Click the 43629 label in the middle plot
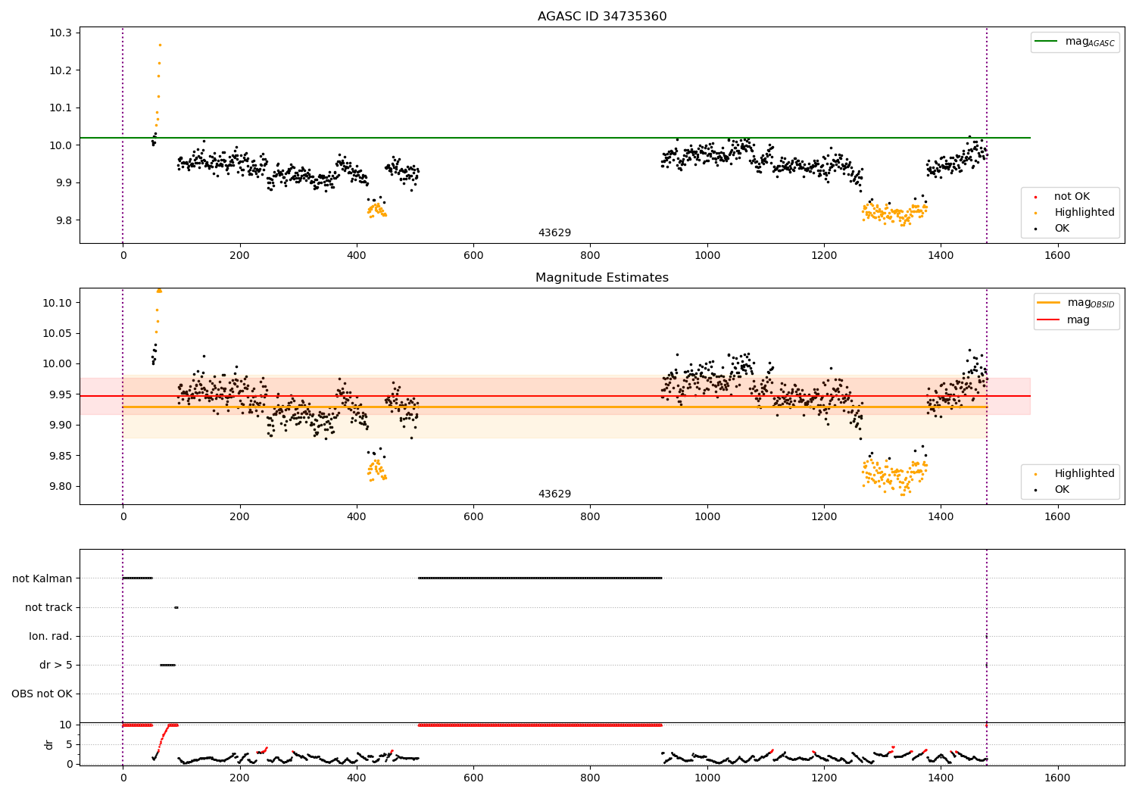 (x=554, y=494)
